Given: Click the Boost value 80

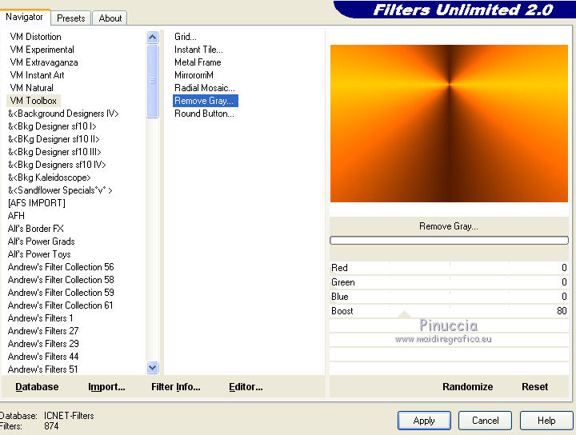Looking at the screenshot, I should click(x=562, y=311).
